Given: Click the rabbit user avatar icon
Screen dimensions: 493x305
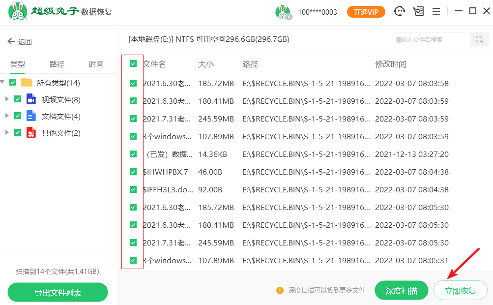Looking at the screenshot, I should 283,12.
